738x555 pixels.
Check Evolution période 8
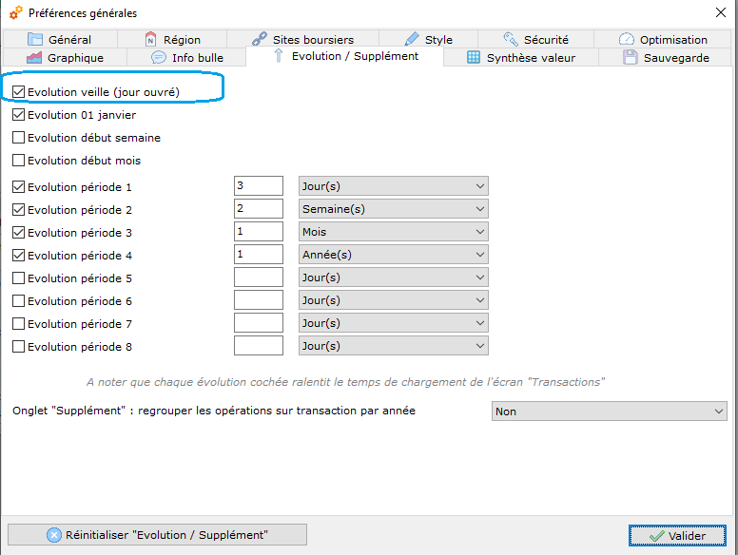point(18,347)
